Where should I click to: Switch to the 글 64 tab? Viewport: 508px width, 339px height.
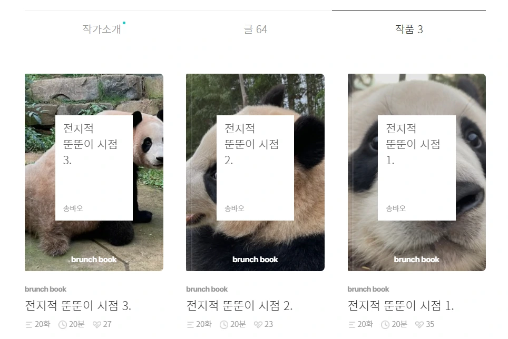(x=255, y=29)
